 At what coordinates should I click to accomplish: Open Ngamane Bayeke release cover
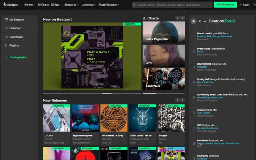(x=85, y=118)
